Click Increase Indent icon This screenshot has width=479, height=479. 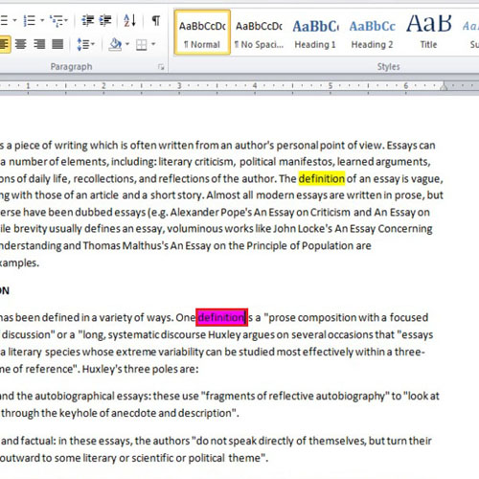click(x=105, y=21)
